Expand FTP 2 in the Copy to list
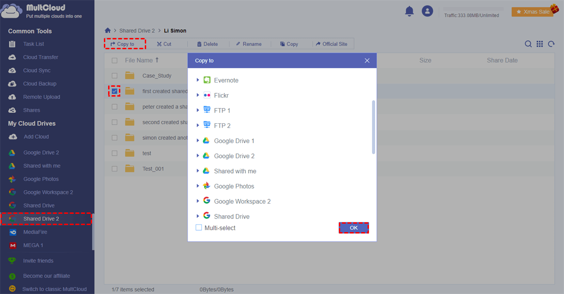The height and width of the screenshot is (294, 564). [197, 125]
